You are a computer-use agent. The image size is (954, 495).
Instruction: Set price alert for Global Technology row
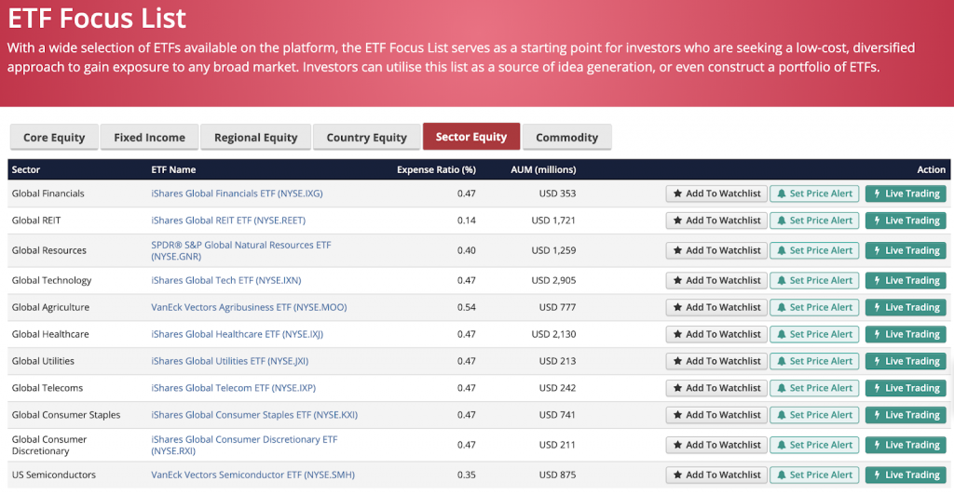click(x=814, y=281)
